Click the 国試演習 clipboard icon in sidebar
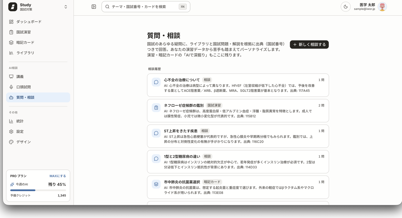Screen dimensions: 402x218 coord(11,32)
